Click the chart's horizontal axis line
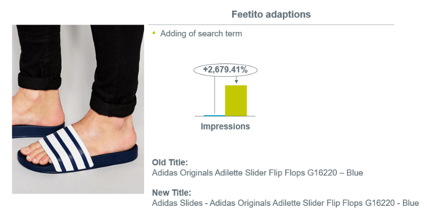The image size is (427, 216). 225,116
